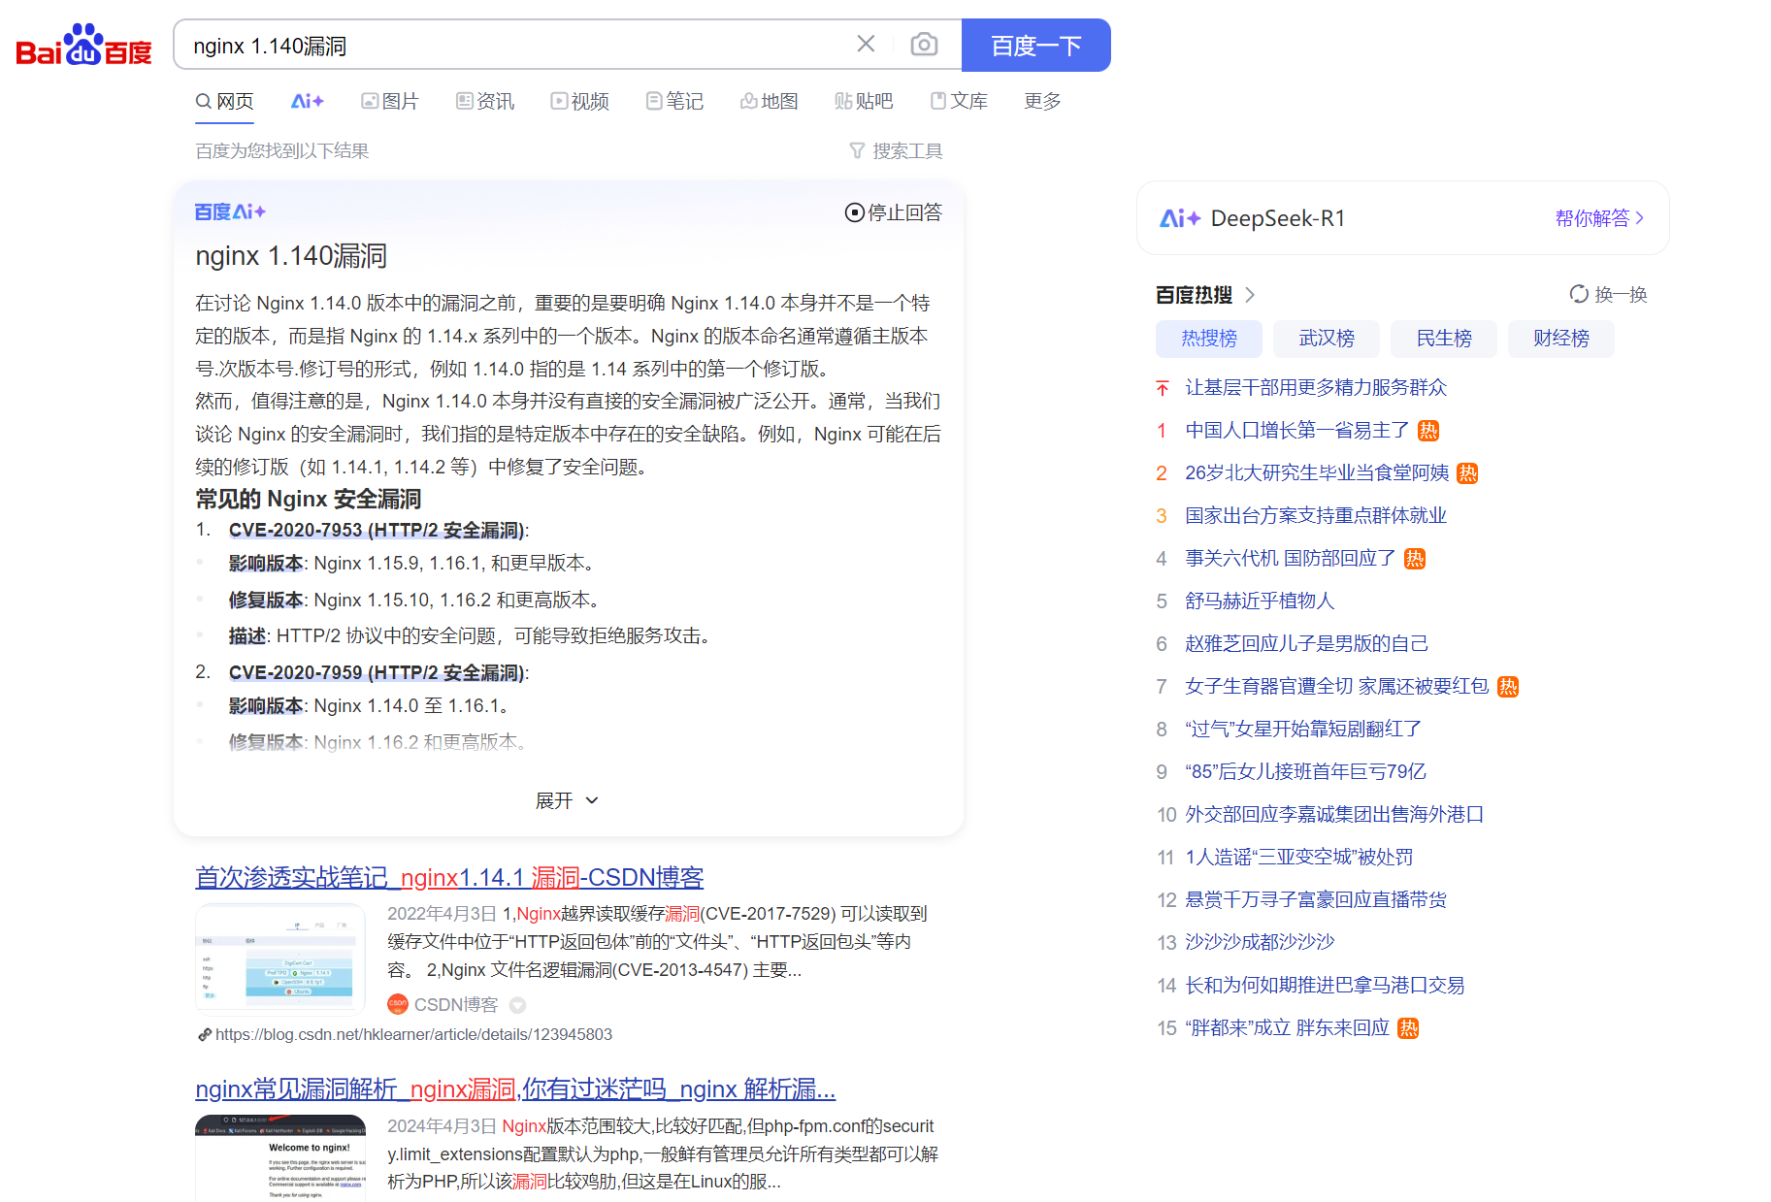Open hot topic 1人造谣"三亚变空城"被处罚
This screenshot has width=1771, height=1202.
coord(1299,857)
